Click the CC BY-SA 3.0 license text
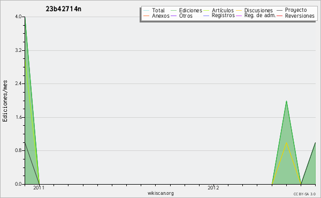The height and width of the screenshot is (198, 321). click(304, 194)
